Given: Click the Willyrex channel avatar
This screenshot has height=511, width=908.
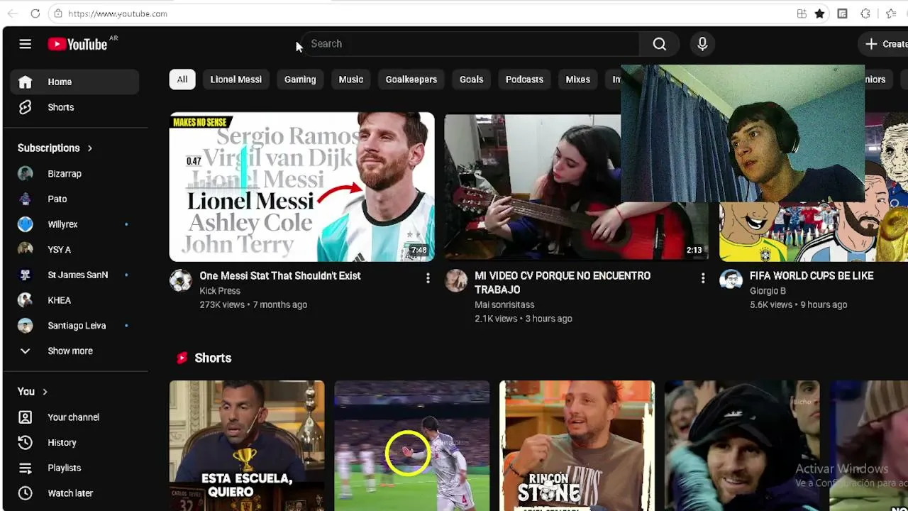Looking at the screenshot, I should 25,224.
